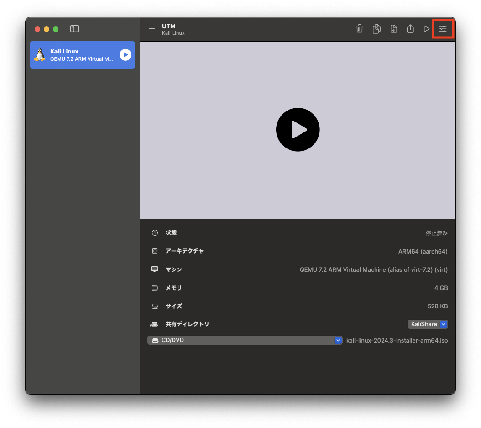This screenshot has width=481, height=428.
Task: Click the shared directory drive icon
Action: [154, 324]
